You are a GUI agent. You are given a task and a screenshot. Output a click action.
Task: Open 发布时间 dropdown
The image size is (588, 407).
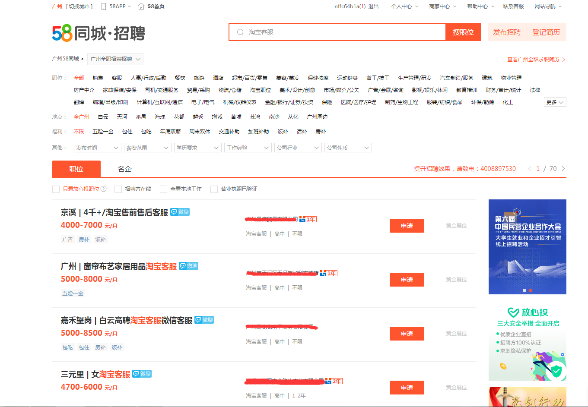click(97, 148)
